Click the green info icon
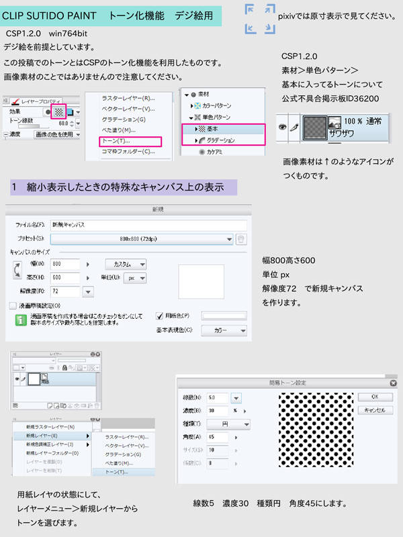This screenshot has height=537, width=403. (21, 320)
